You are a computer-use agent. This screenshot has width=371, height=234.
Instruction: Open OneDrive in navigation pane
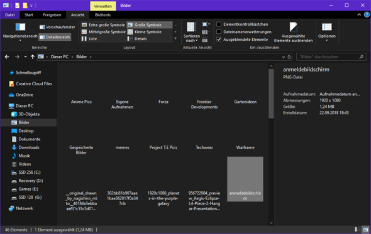point(21,95)
